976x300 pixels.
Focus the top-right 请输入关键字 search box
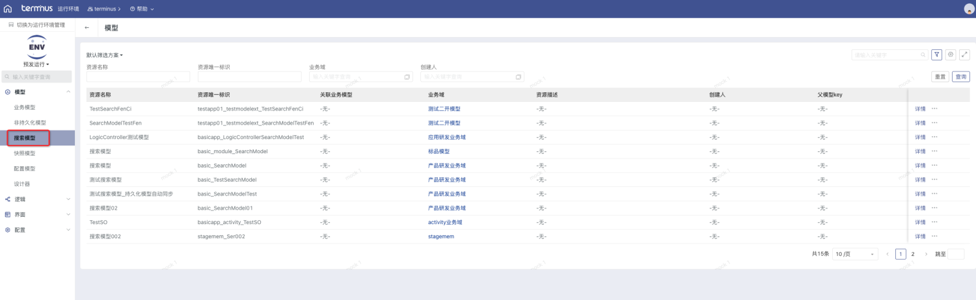point(890,55)
